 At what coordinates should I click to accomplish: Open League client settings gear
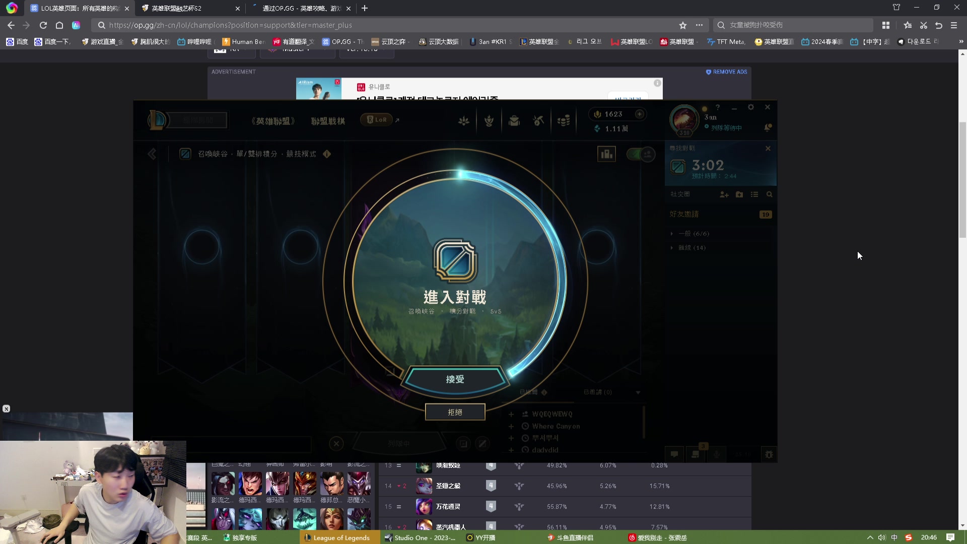[x=750, y=107]
